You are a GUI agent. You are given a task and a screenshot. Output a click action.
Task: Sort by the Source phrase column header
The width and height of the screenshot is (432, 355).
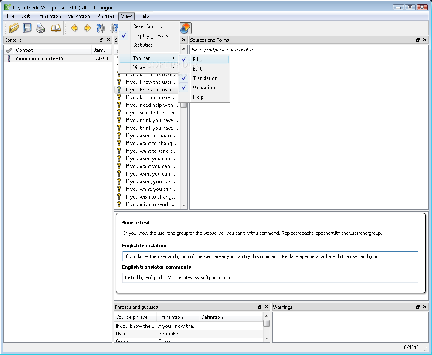(x=135, y=317)
